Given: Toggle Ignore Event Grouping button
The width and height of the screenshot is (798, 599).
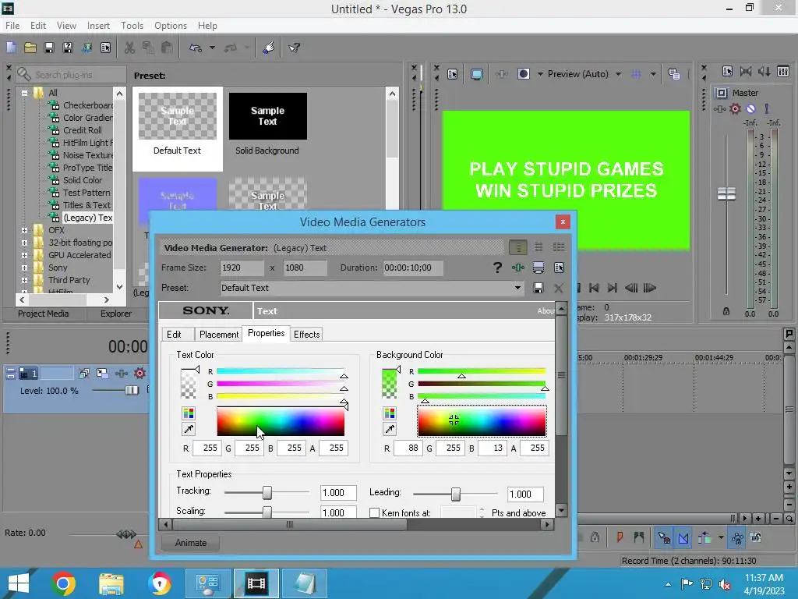Looking at the screenshot, I should pos(756,537).
